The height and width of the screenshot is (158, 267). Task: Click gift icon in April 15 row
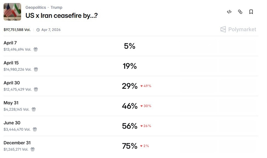pos(36,69)
